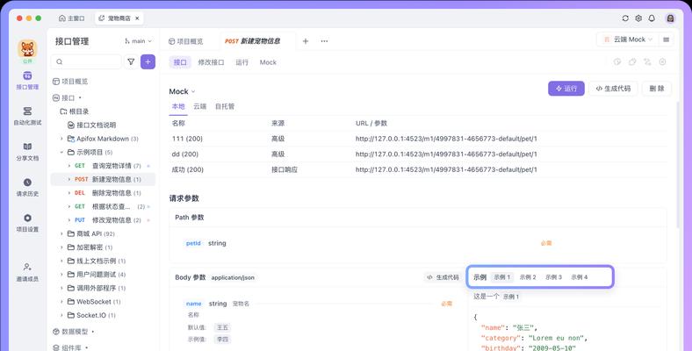Select 示例 3 example tab
This screenshot has width=692, height=351.
tap(553, 277)
